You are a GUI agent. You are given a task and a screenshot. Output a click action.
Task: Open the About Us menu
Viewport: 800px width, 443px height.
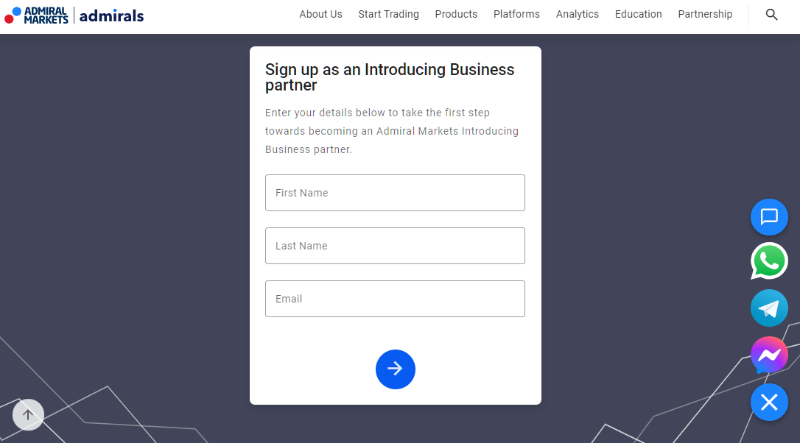[x=320, y=14]
